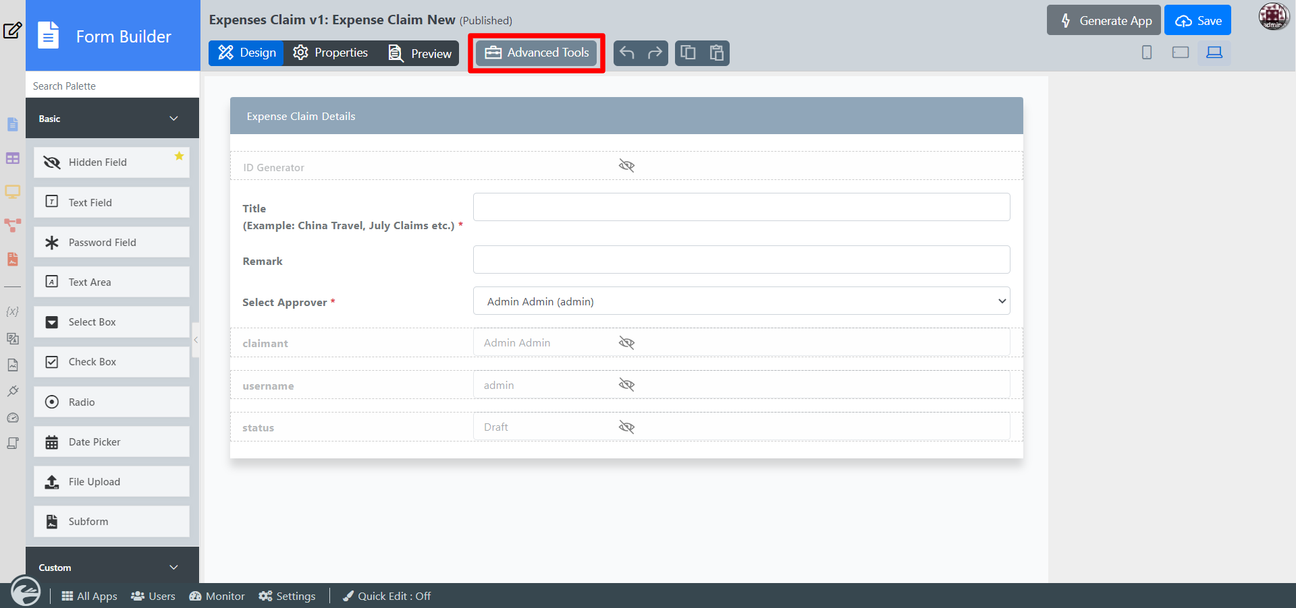This screenshot has height=608, width=1296.
Task: Open the yellow Userview monitor icon in sidebar
Action: (x=13, y=192)
